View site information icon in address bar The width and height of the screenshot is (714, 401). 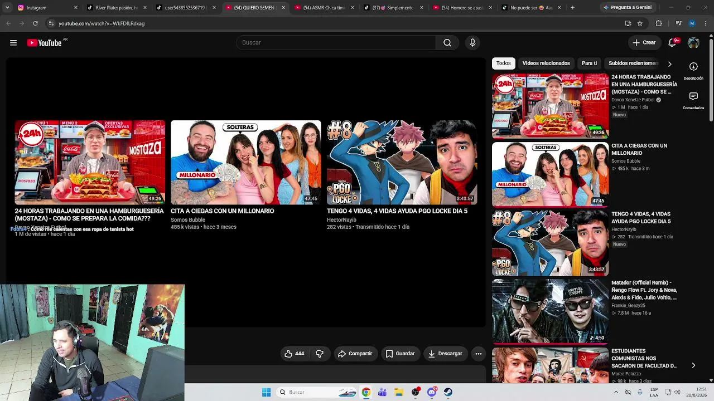coord(51,23)
